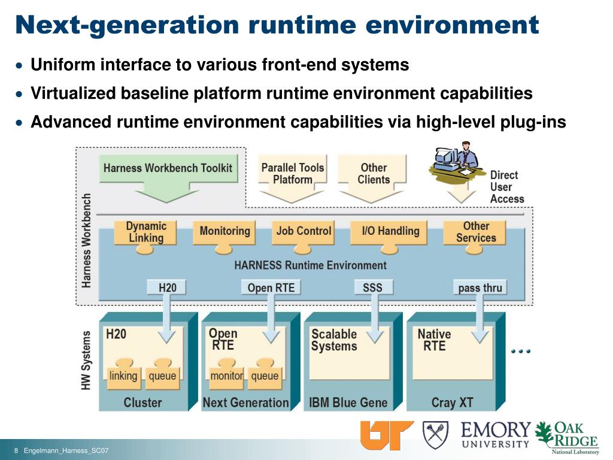
Task: Click the linking puzzle piece in Cluster box
Action: (123, 376)
